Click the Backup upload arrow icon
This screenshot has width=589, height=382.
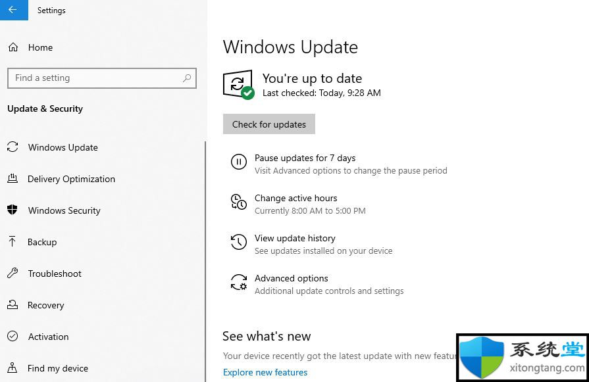coord(12,242)
